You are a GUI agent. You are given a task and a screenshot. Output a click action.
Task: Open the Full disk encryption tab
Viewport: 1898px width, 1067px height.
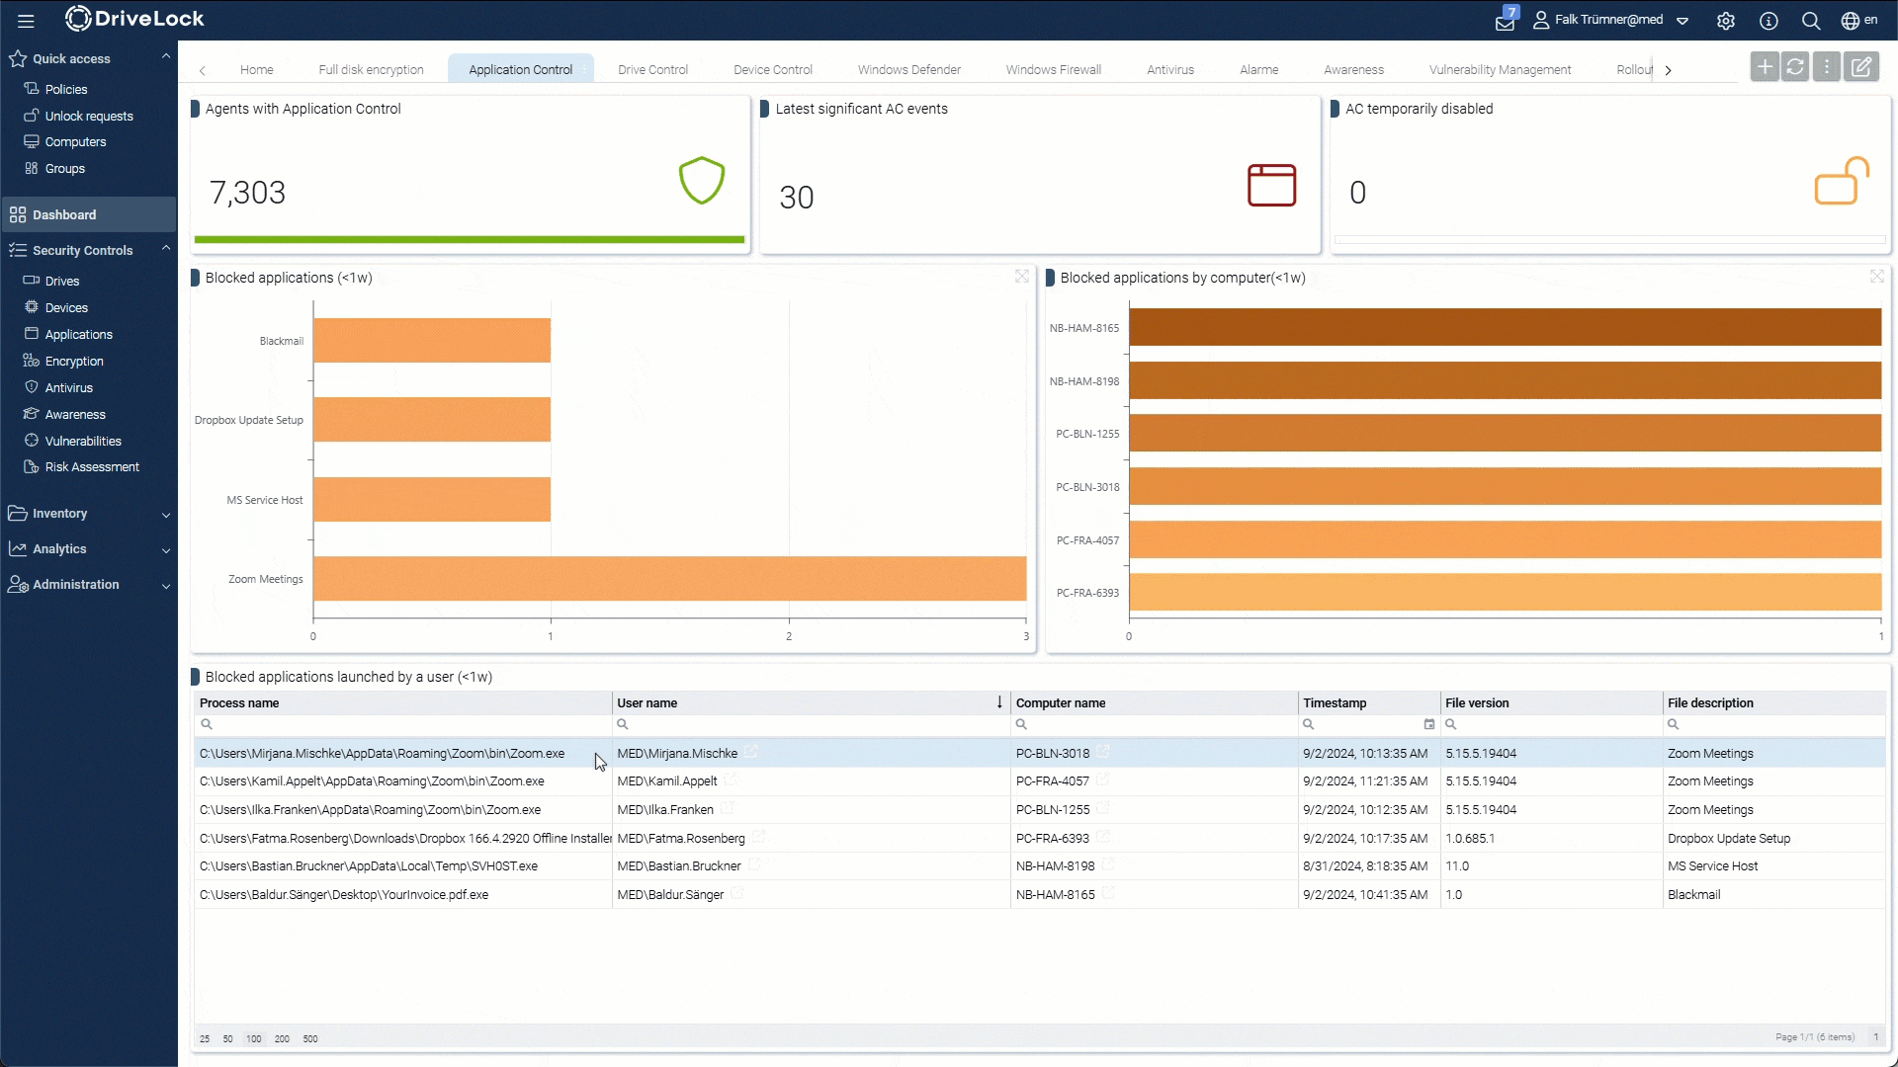pyautogui.click(x=371, y=69)
